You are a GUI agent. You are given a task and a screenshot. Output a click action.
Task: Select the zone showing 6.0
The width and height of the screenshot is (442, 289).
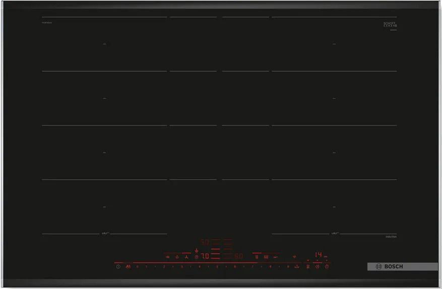239,256
